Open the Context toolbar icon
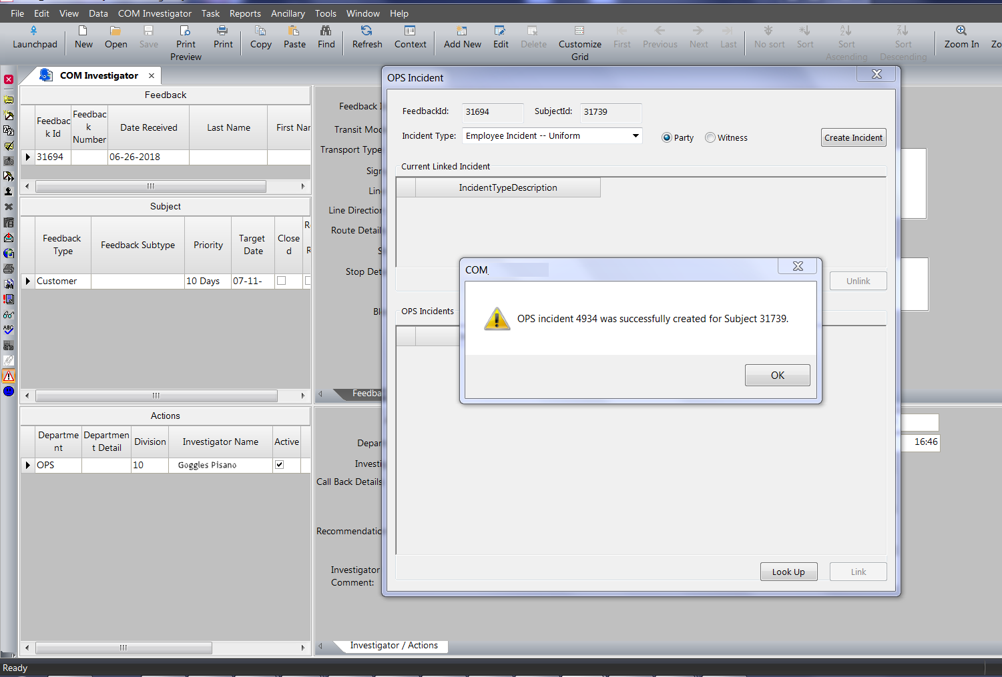The height and width of the screenshot is (677, 1002). (x=410, y=37)
